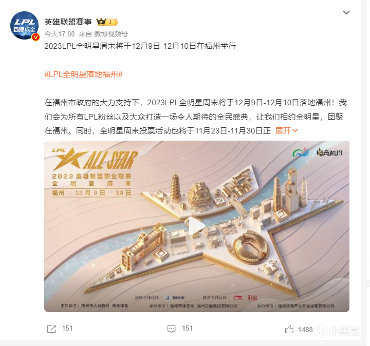The image size is (370, 346).
Task: Click the 151 repost count
Action: point(67,329)
